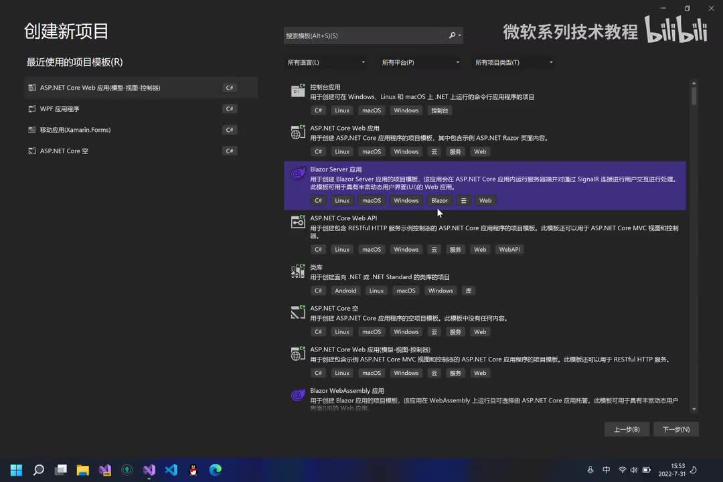The width and height of the screenshot is (723, 482).
Task: Select the ASP.NET Core Web 应用 template icon
Action: coord(298,133)
